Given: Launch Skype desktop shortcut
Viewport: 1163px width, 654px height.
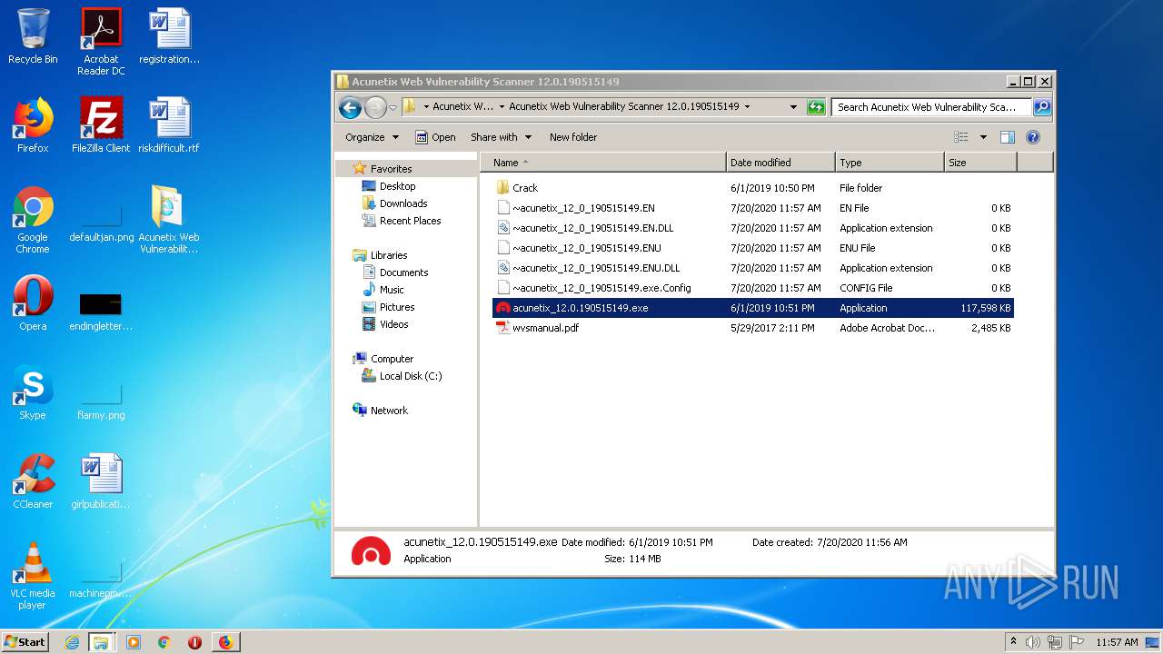Looking at the screenshot, I should [33, 392].
